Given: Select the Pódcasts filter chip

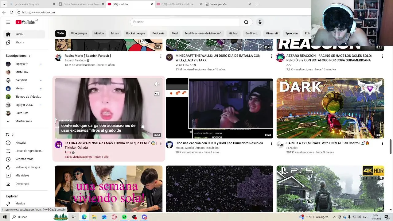Looking at the screenshot, I should [158, 33].
